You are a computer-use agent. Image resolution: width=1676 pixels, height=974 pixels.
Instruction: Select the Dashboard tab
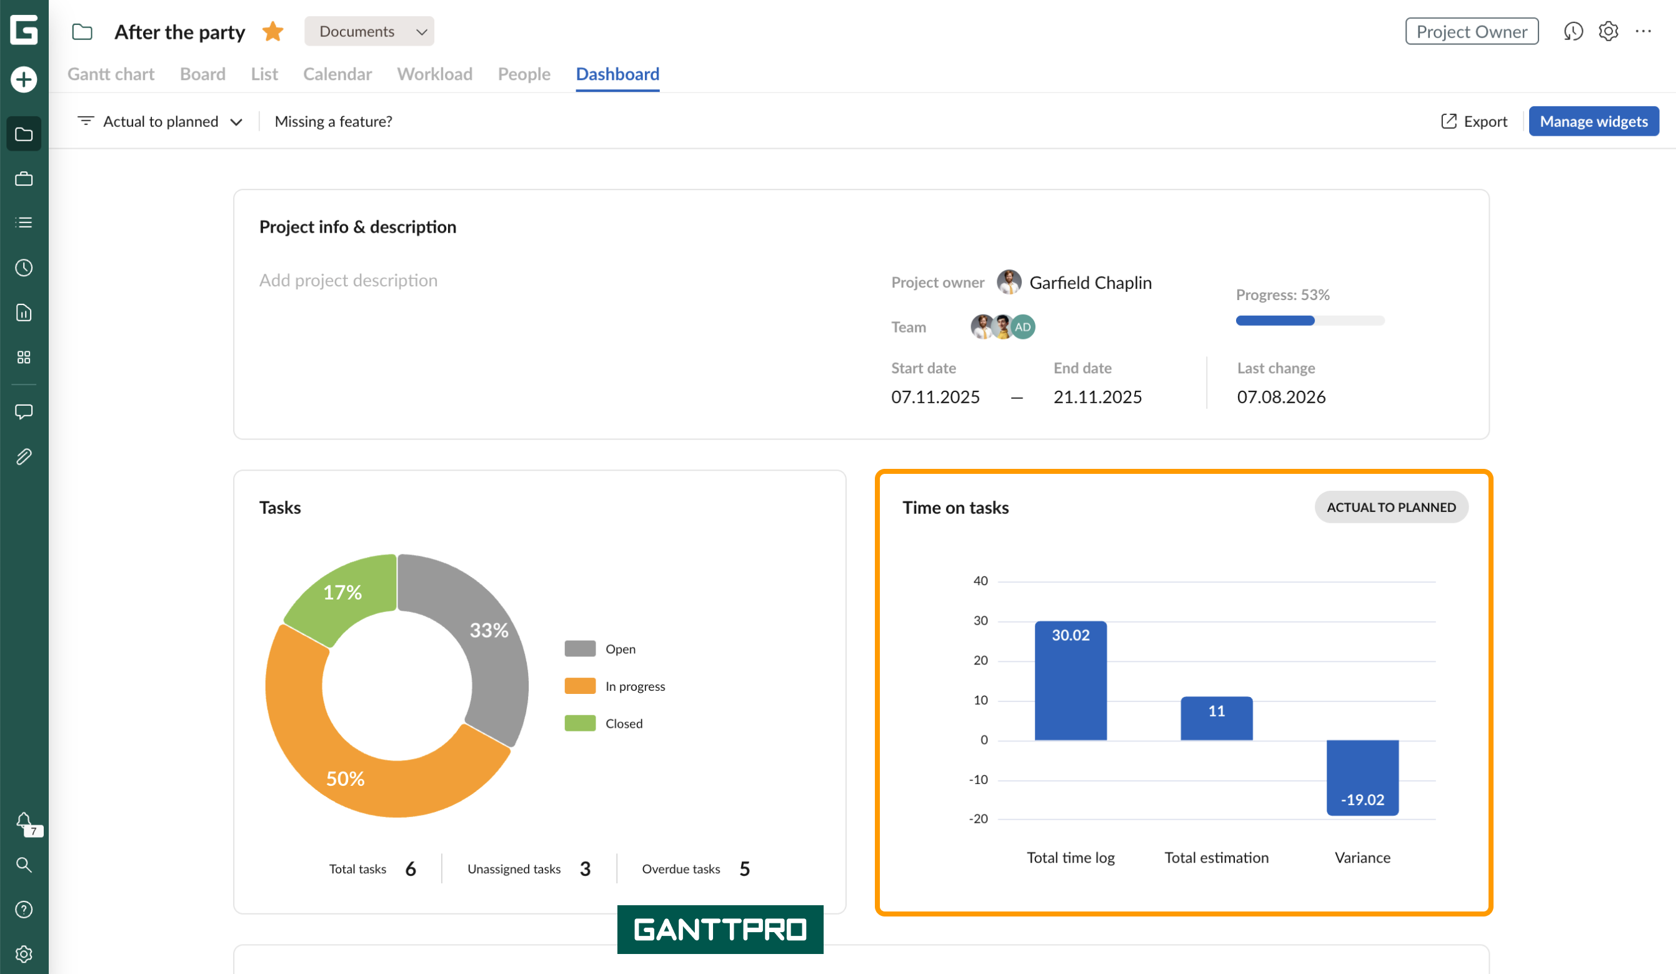(x=618, y=74)
